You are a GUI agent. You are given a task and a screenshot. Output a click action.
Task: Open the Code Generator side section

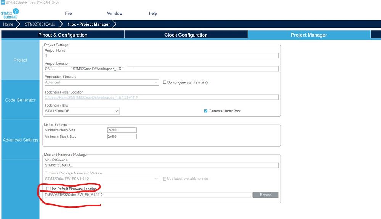(21, 100)
